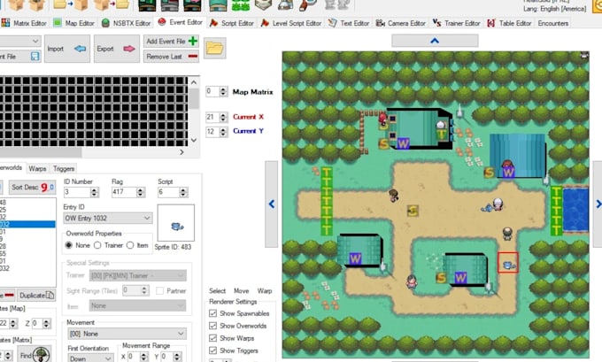Switch to the Warps tab
The height and width of the screenshot is (362, 602).
(37, 168)
